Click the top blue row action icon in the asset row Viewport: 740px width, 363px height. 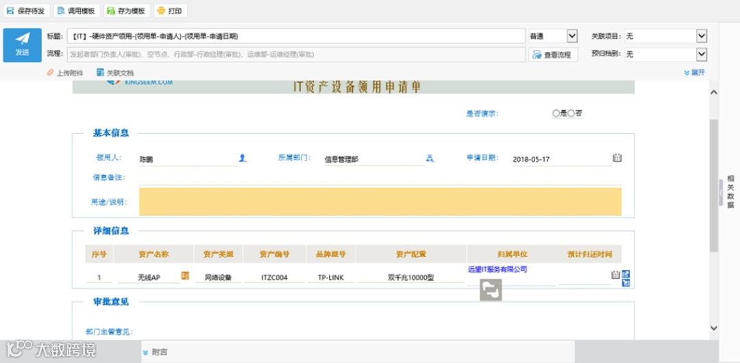pyautogui.click(x=626, y=274)
